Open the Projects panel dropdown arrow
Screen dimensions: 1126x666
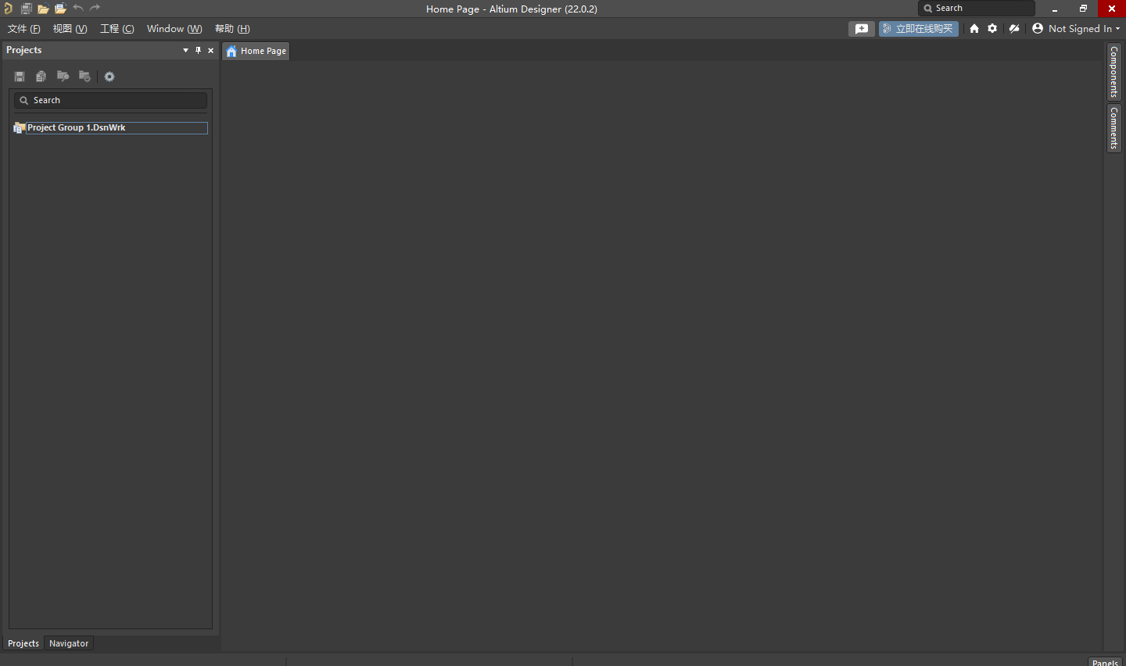click(x=185, y=50)
